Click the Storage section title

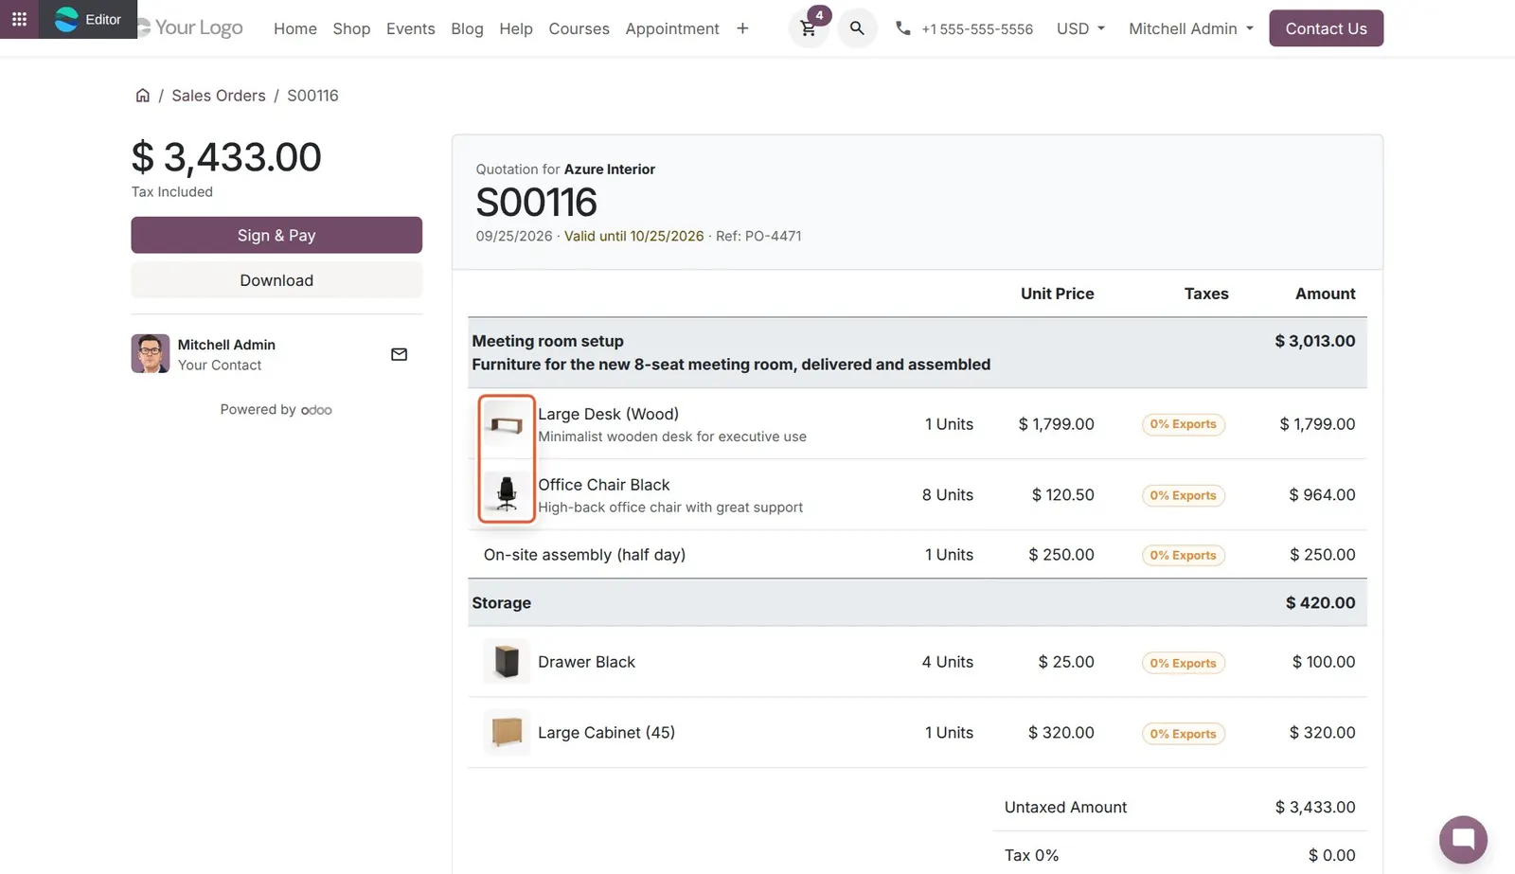[501, 602]
